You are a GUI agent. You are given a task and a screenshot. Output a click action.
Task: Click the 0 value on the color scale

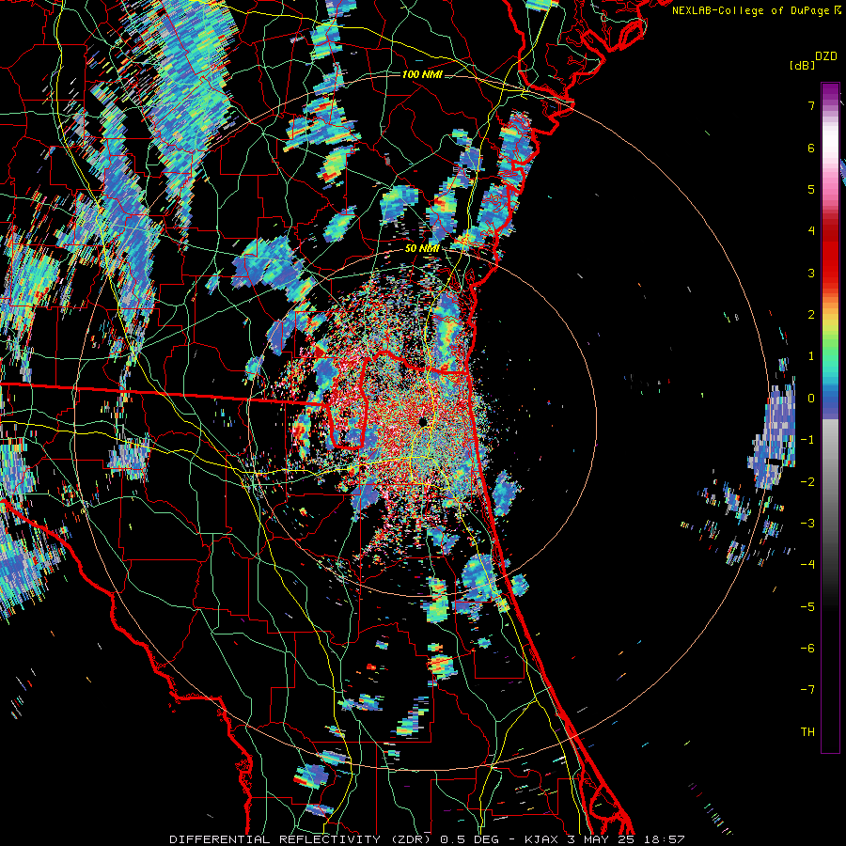(x=811, y=399)
